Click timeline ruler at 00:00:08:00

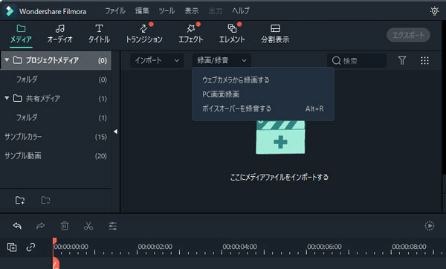pyautogui.click(x=409, y=247)
